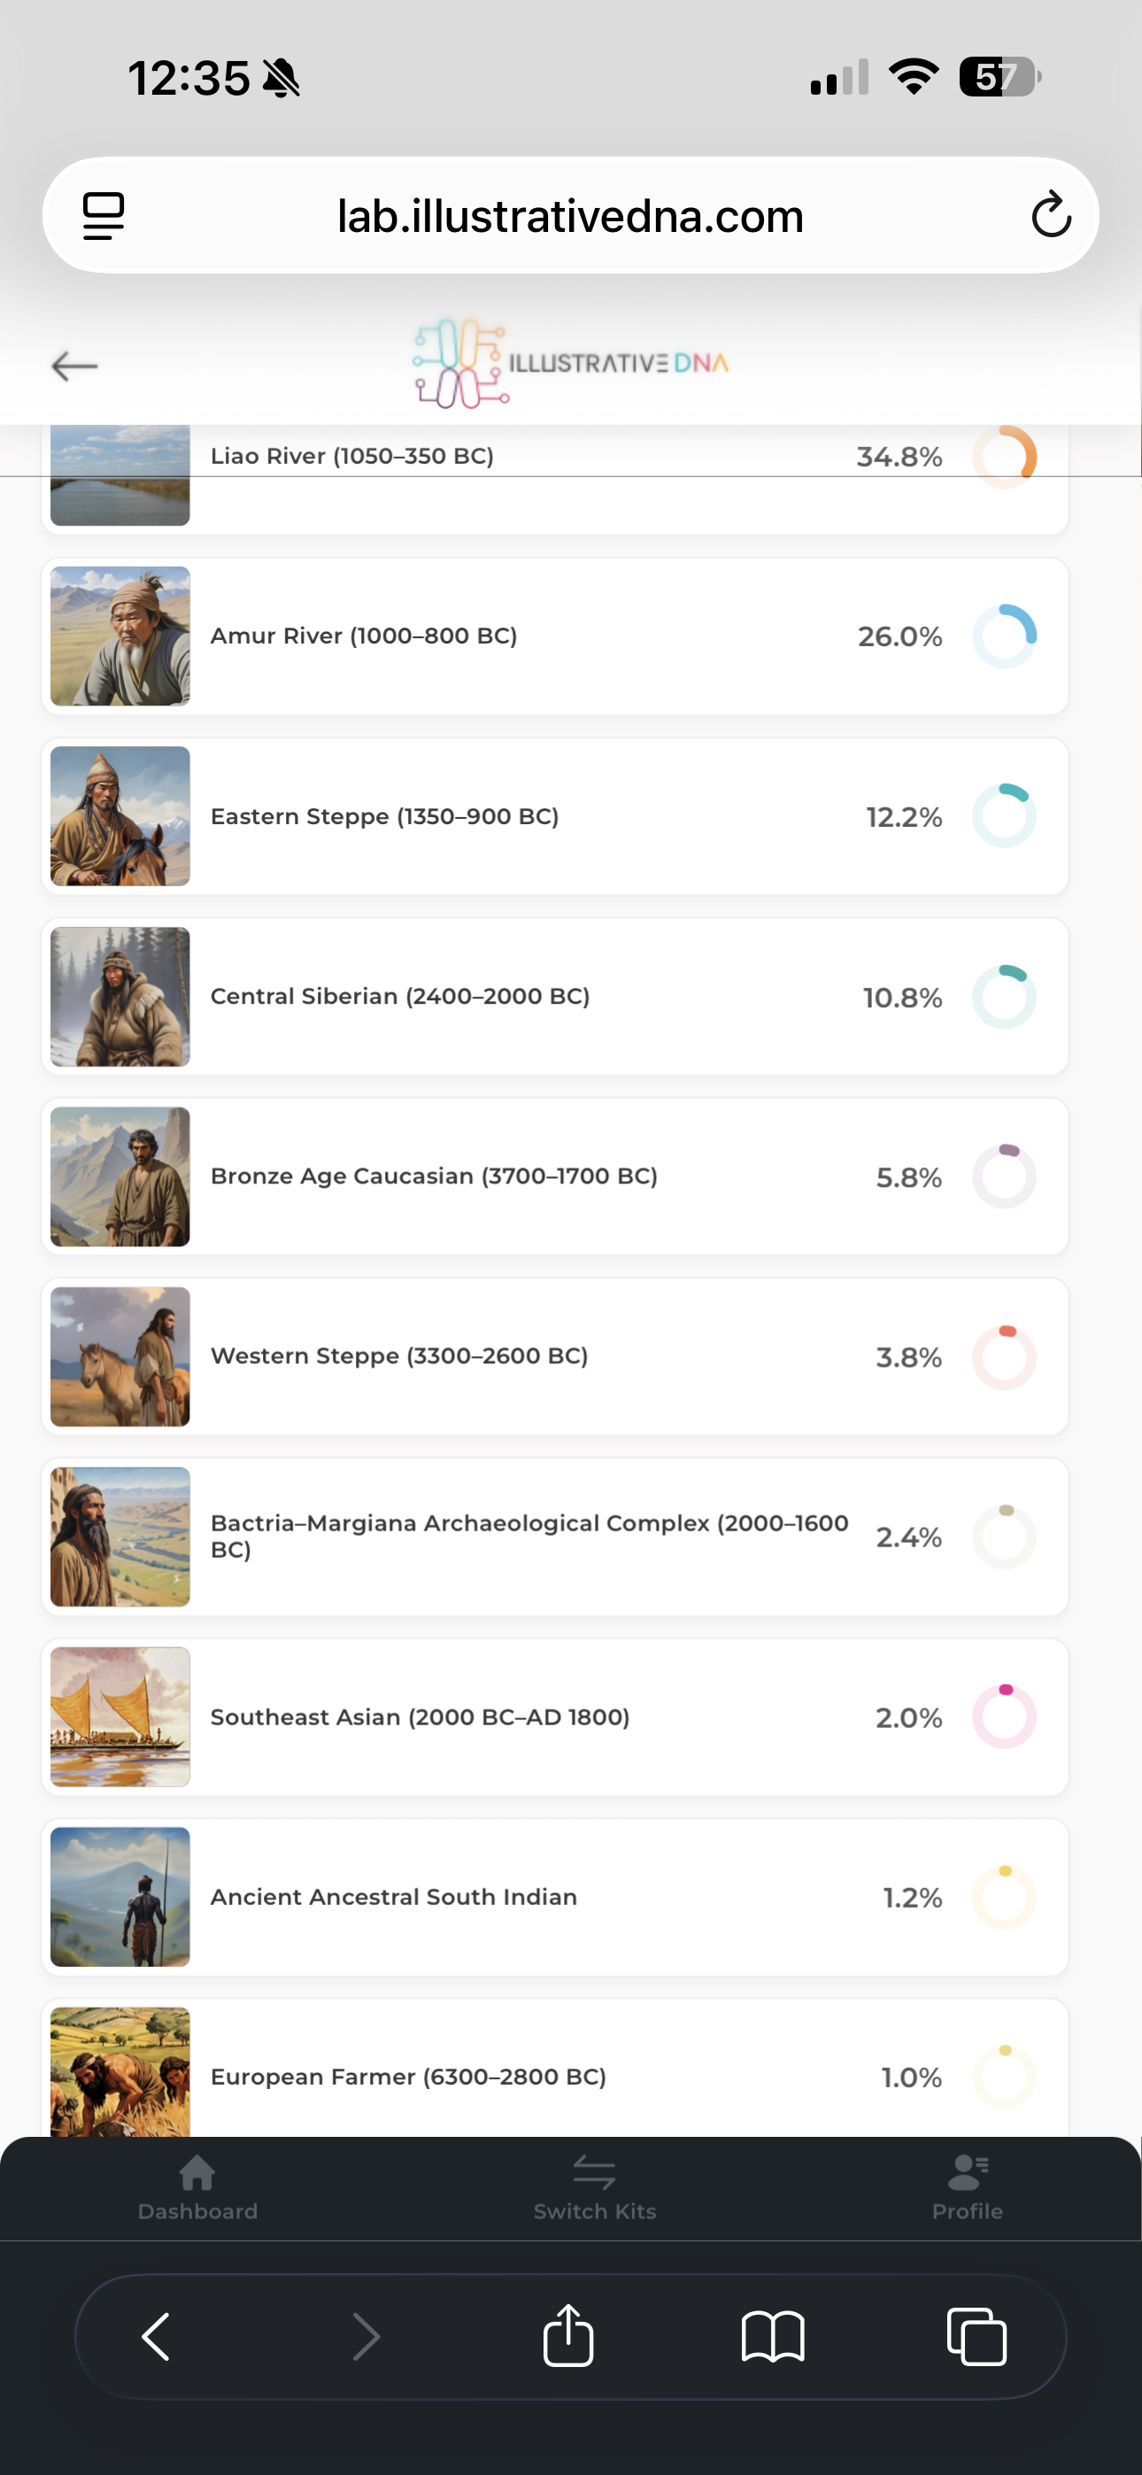
Task: Open the page settings icon in address bar
Action: pos(103,215)
